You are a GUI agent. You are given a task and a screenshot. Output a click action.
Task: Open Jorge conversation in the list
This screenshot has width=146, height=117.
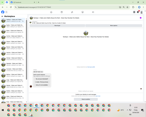click(13, 81)
